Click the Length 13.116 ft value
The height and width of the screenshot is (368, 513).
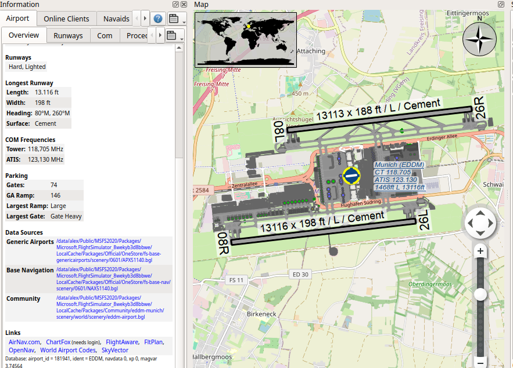click(47, 92)
